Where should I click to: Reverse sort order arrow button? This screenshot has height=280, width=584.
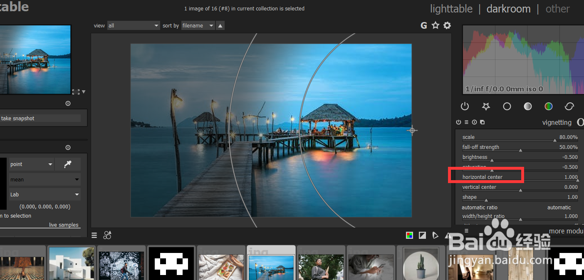pyautogui.click(x=220, y=26)
